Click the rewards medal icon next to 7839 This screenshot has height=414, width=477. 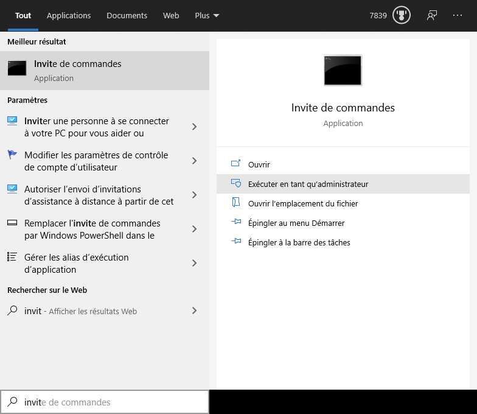coord(402,15)
